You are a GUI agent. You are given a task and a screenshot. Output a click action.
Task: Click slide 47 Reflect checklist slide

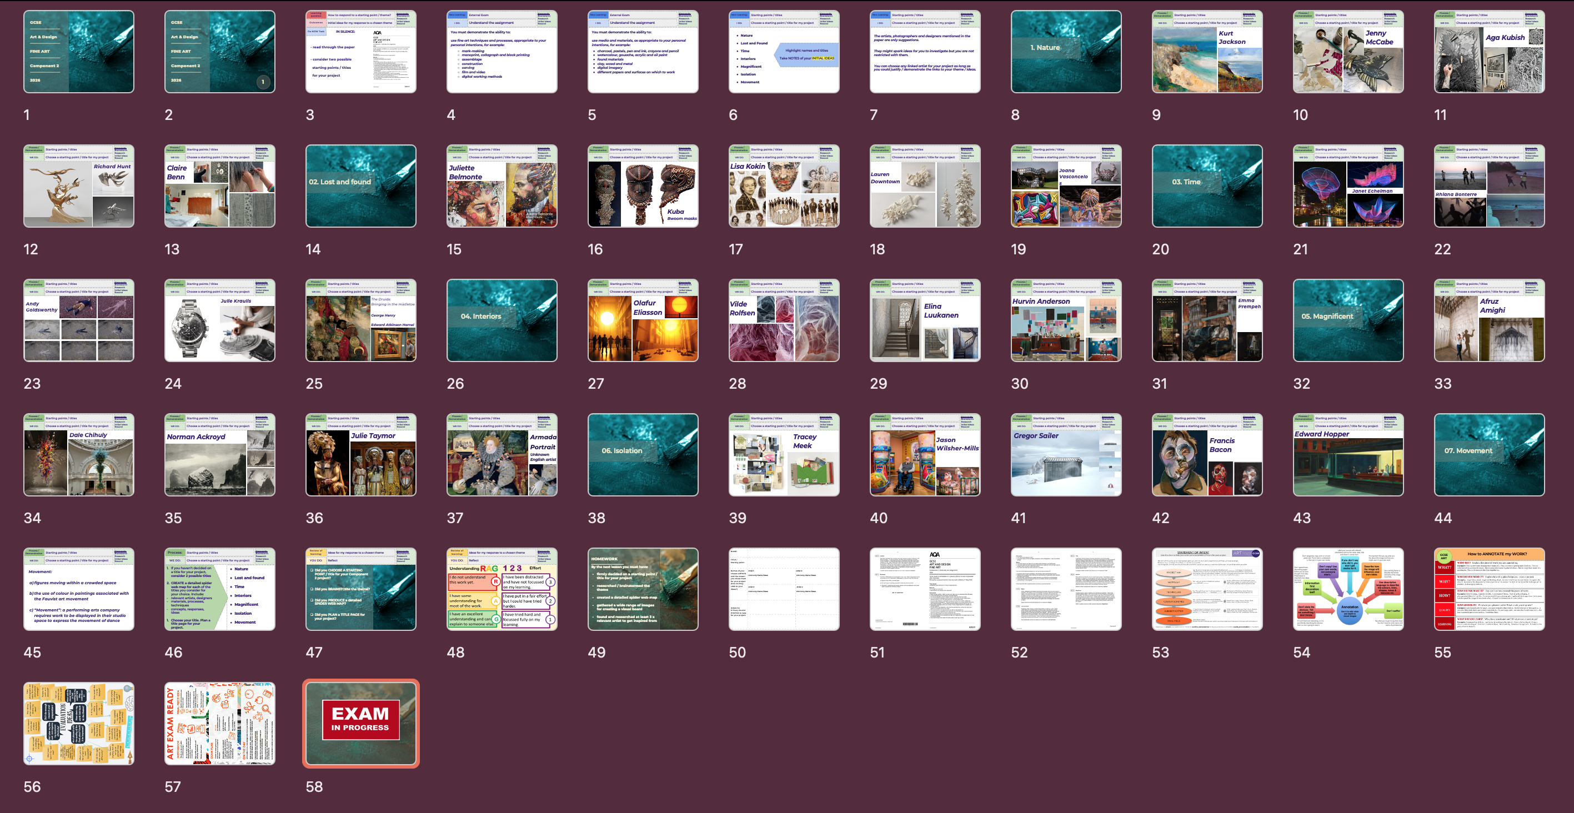[x=361, y=589]
